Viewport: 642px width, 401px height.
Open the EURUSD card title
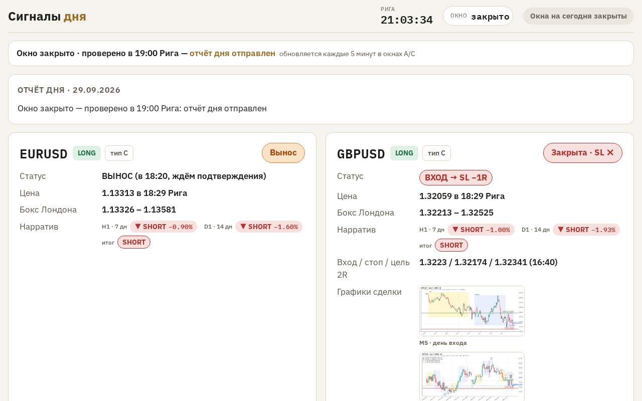coord(44,154)
